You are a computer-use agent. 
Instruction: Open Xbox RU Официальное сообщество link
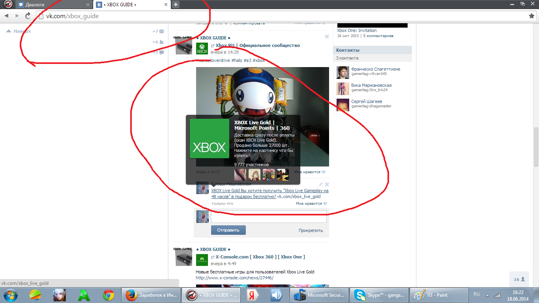[258, 45]
